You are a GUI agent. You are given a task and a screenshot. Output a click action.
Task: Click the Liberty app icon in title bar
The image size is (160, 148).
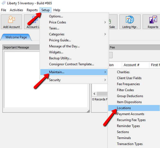4,3
